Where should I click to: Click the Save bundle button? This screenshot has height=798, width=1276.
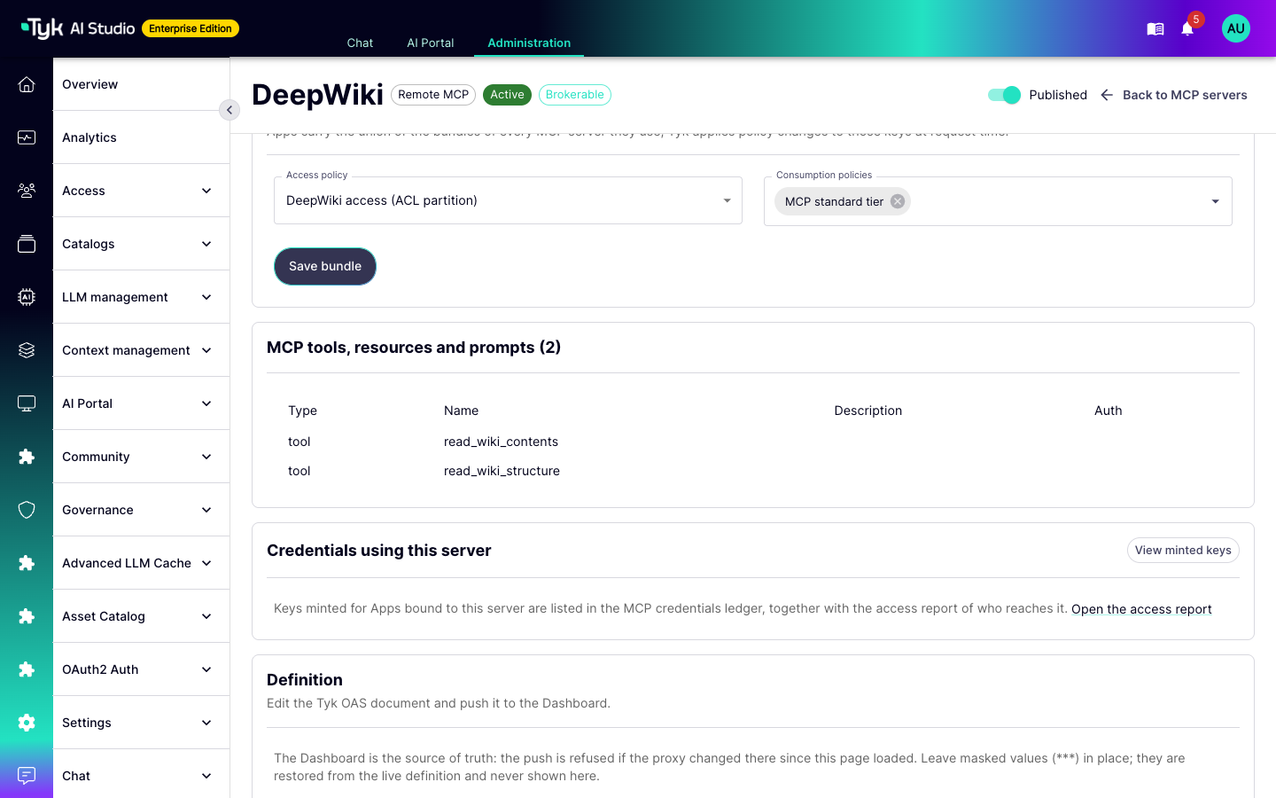coord(325,266)
